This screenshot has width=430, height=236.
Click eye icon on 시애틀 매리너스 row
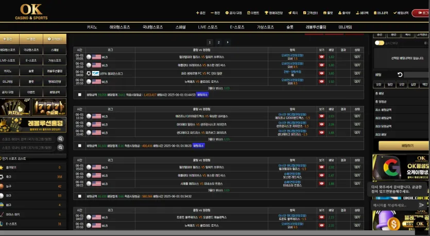point(321,184)
